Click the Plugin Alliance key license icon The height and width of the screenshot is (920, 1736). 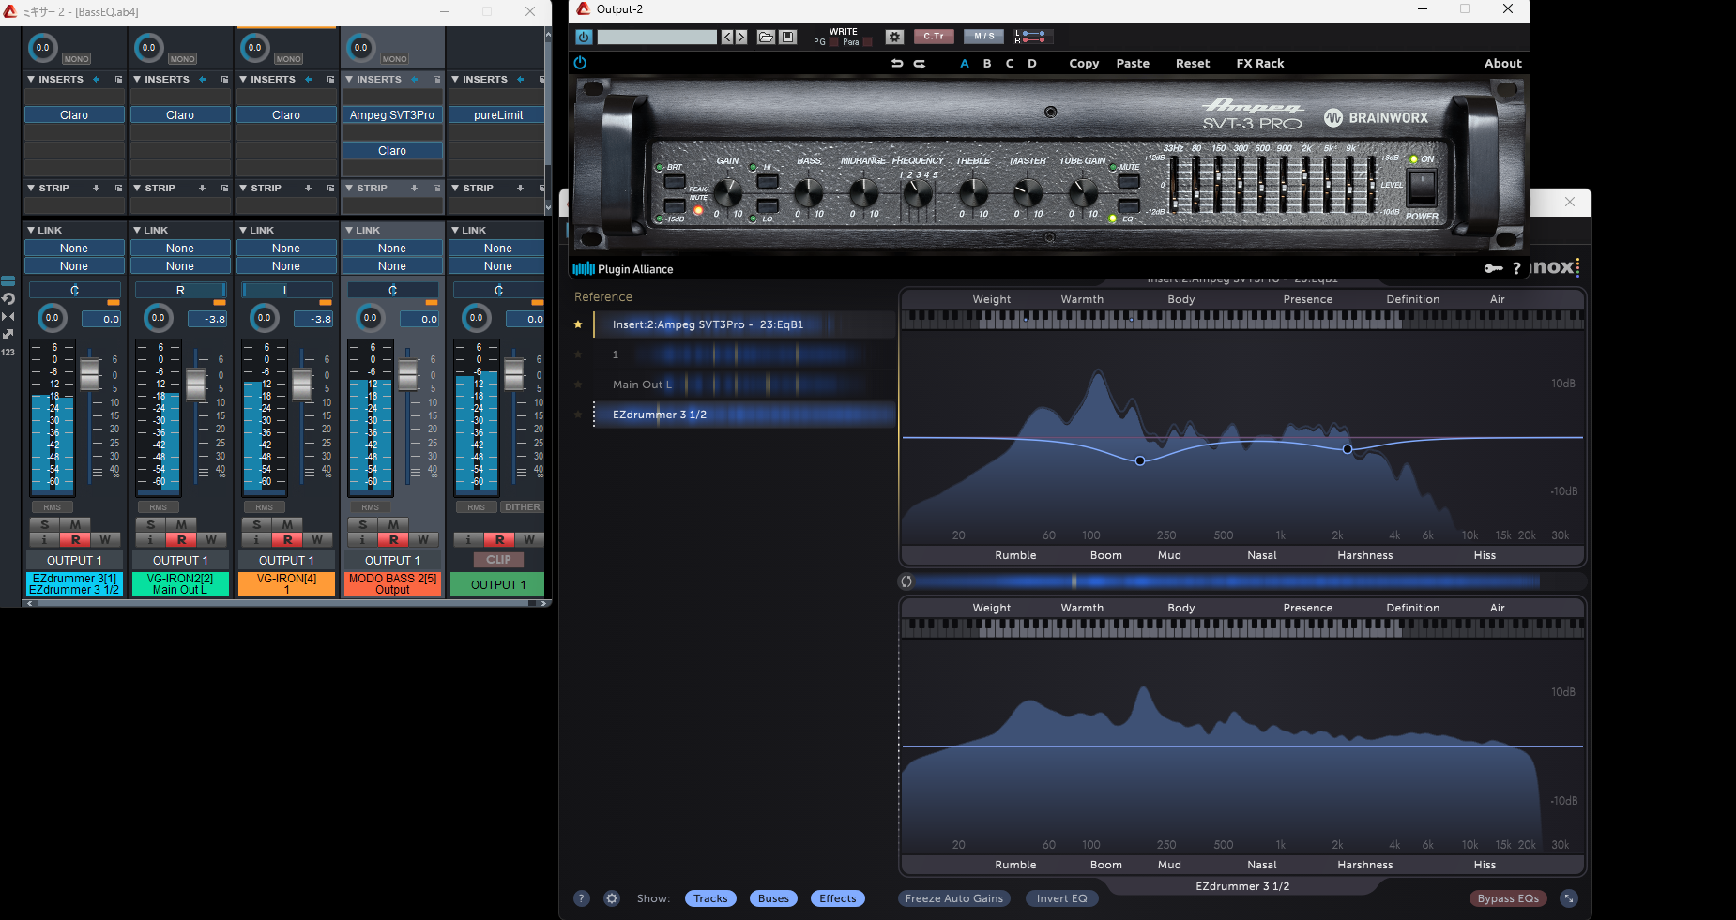click(x=1493, y=269)
